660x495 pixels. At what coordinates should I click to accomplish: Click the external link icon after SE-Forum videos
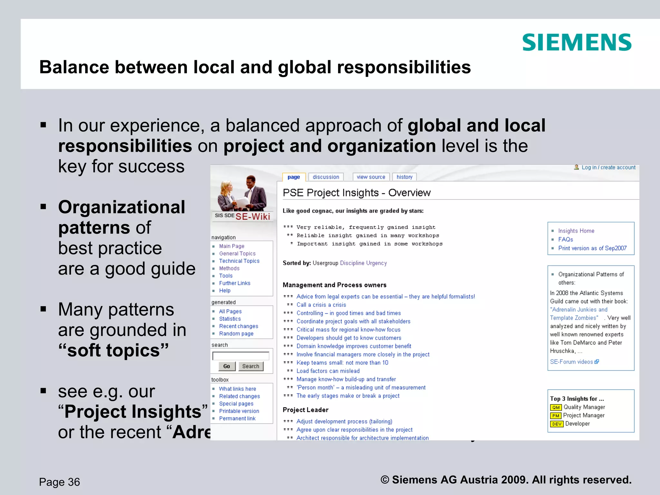pyautogui.click(x=597, y=362)
